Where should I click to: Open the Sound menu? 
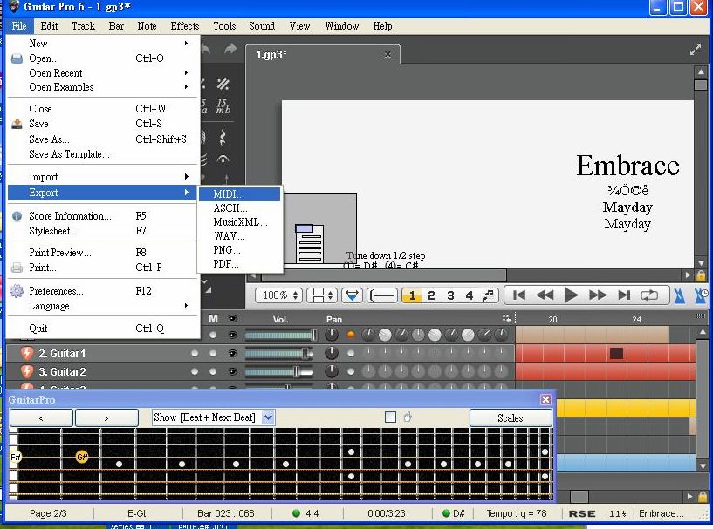[x=262, y=26]
